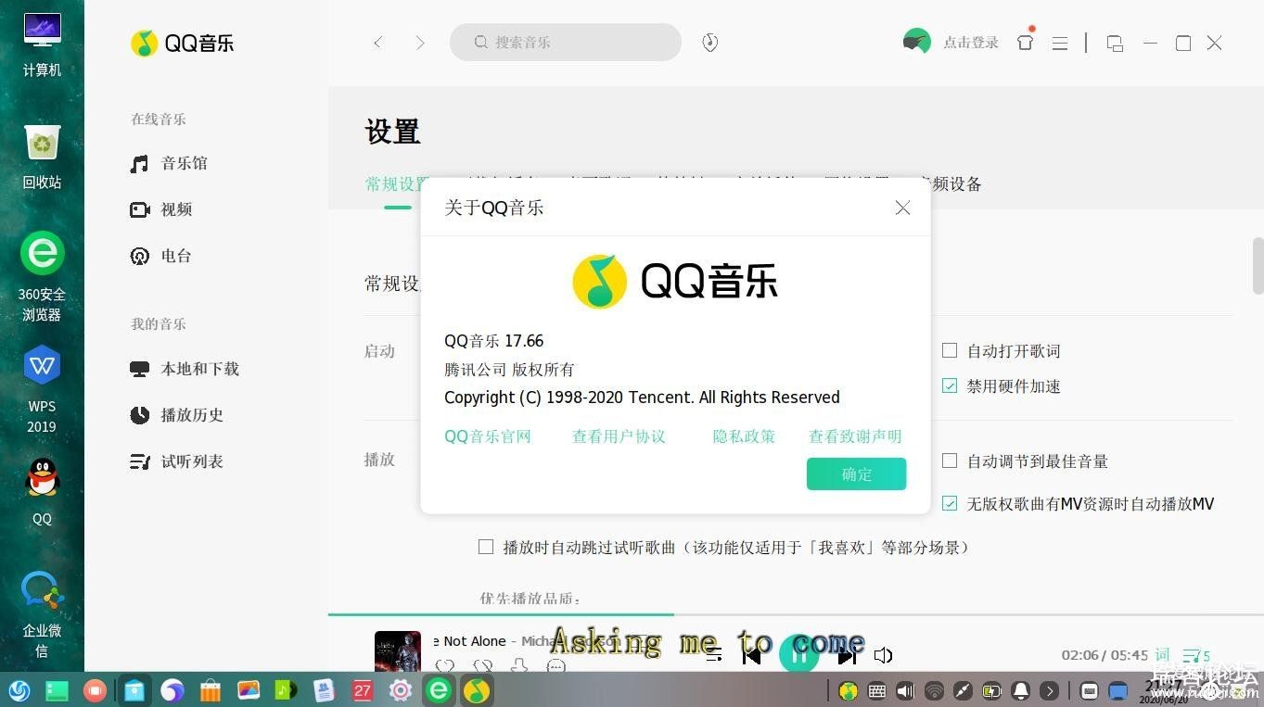Click the song playback progress bar
This screenshot has width=1264, height=707.
pos(796,614)
